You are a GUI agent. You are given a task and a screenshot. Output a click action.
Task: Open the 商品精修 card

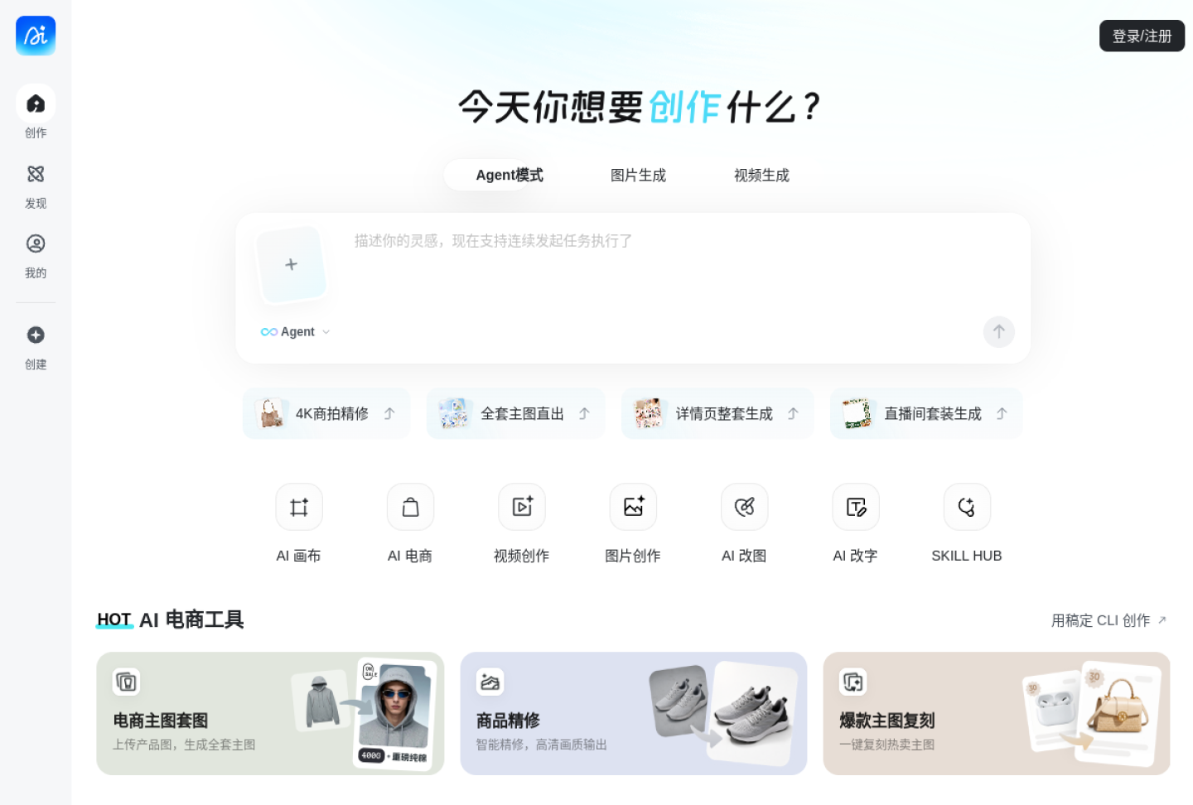634,714
